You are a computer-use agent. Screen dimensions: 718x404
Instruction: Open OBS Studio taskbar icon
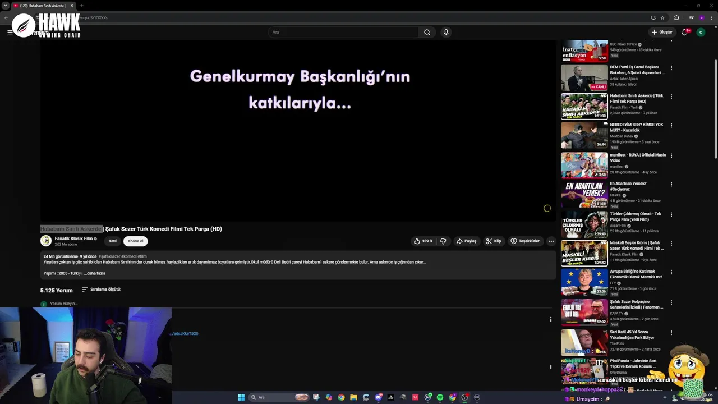(x=464, y=397)
